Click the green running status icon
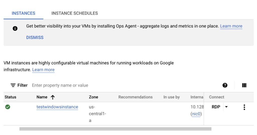The width and height of the screenshot is (257, 135). click(x=8, y=107)
